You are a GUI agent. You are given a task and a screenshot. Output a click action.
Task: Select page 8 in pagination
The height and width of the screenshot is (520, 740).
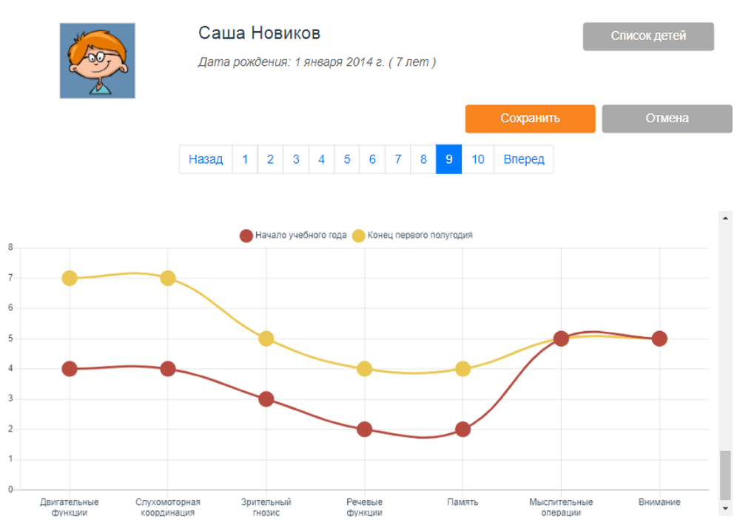(x=423, y=159)
